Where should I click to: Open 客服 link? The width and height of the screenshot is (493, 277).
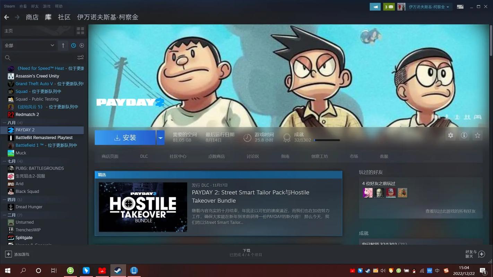point(384,157)
